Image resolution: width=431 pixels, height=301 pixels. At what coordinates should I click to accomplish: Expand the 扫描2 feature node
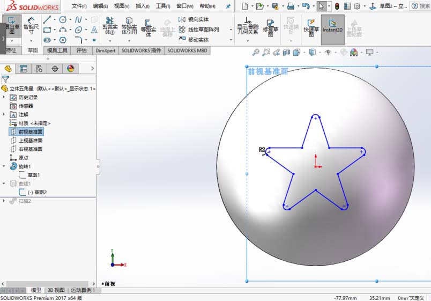[x=4, y=201]
